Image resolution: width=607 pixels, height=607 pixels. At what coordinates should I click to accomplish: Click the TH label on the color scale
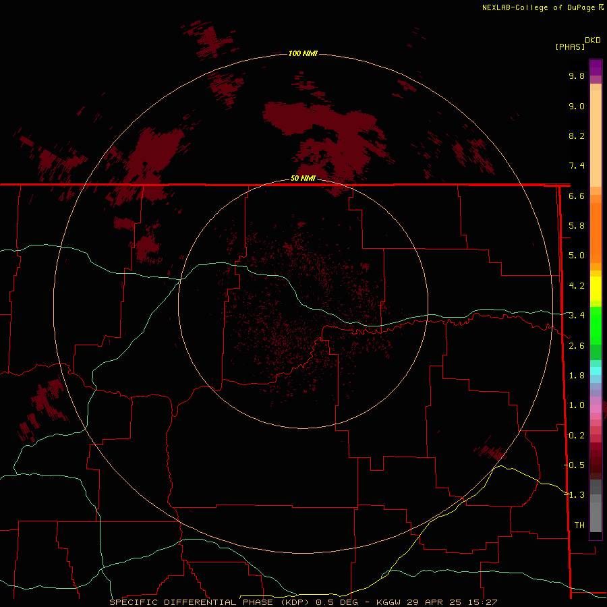coord(579,525)
